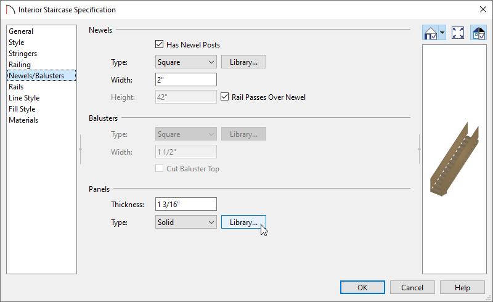Toggle Rail Passes Over Newel checkbox
The image size is (493, 302).
pyautogui.click(x=224, y=97)
